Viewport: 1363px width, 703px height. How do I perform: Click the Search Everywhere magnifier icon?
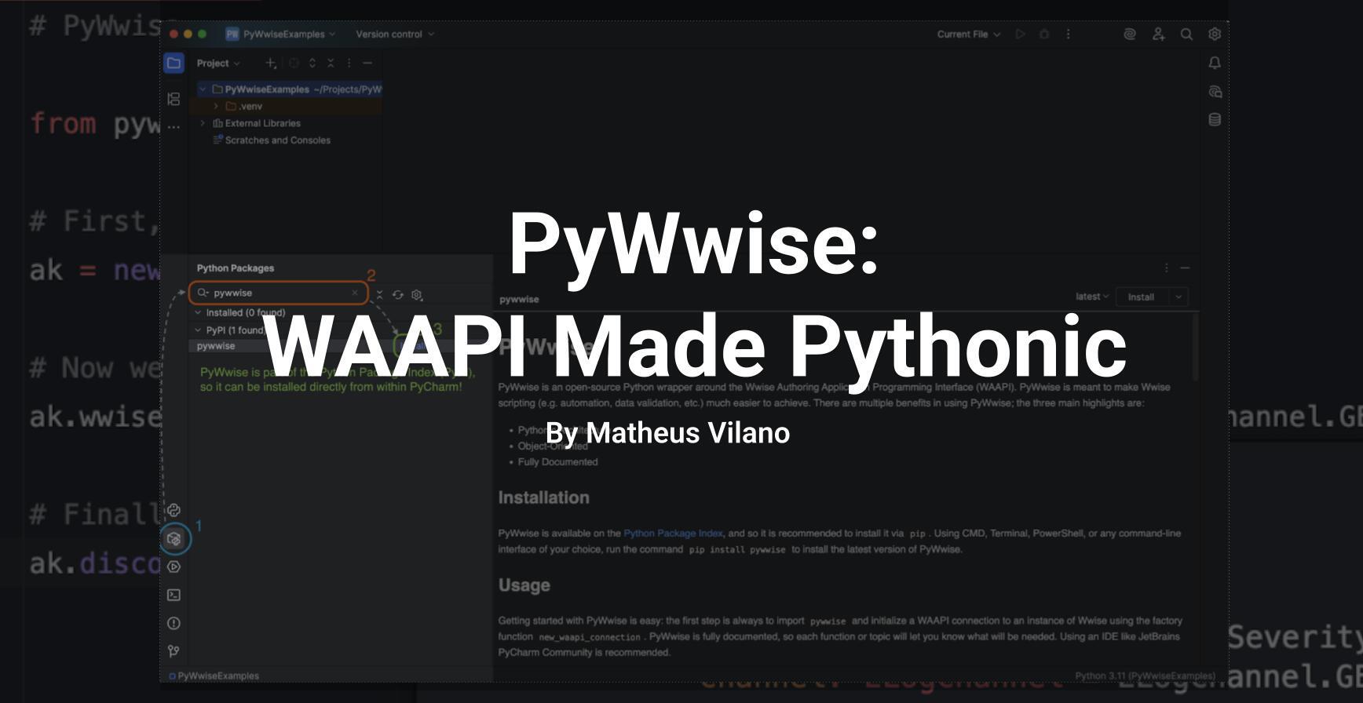(1186, 34)
